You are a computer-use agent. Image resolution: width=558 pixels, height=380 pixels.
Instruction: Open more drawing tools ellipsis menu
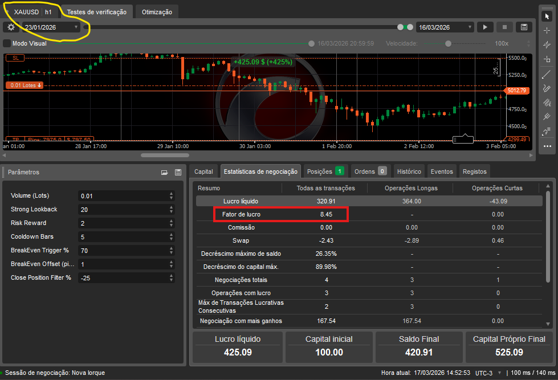click(547, 146)
